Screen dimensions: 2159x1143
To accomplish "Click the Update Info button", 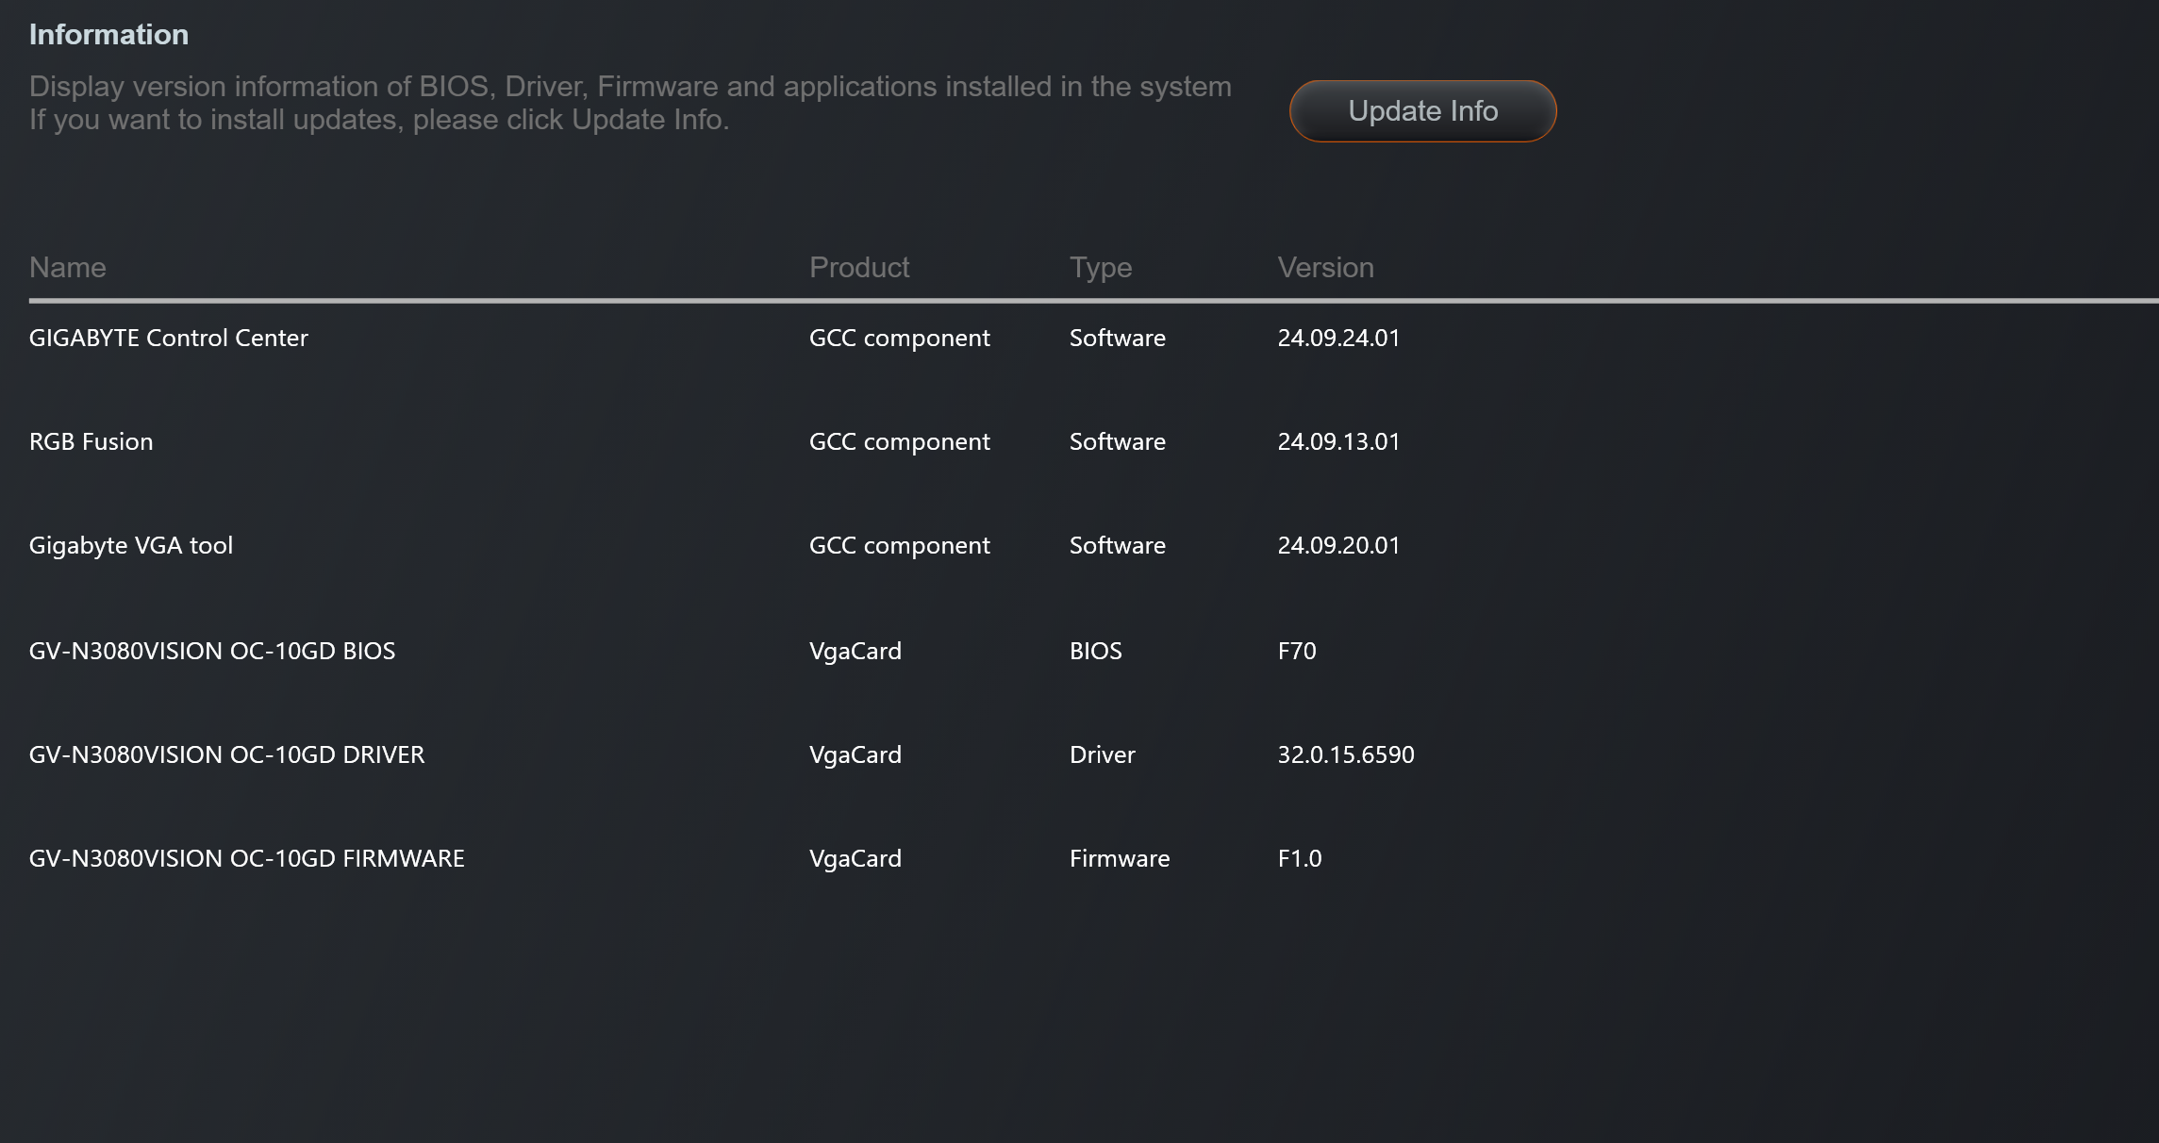I will (x=1422, y=111).
